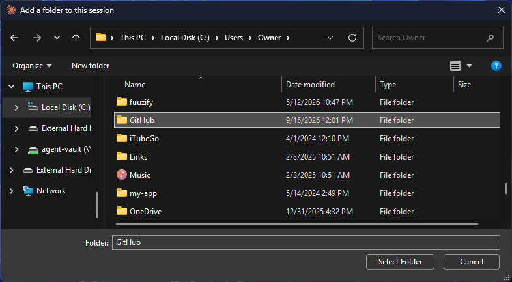This screenshot has height=282, width=512.
Task: Open recent locations dropdown chevron
Action: point(57,38)
